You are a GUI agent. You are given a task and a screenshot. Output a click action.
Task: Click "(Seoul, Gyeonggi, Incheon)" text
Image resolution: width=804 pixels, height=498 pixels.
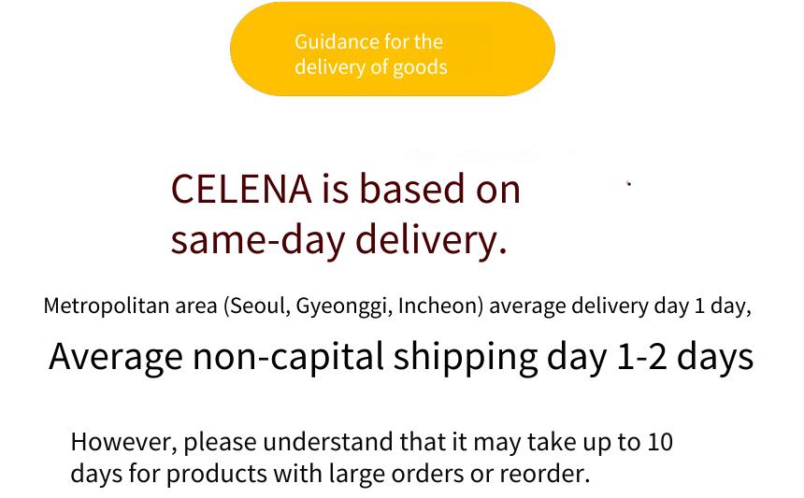353,306
